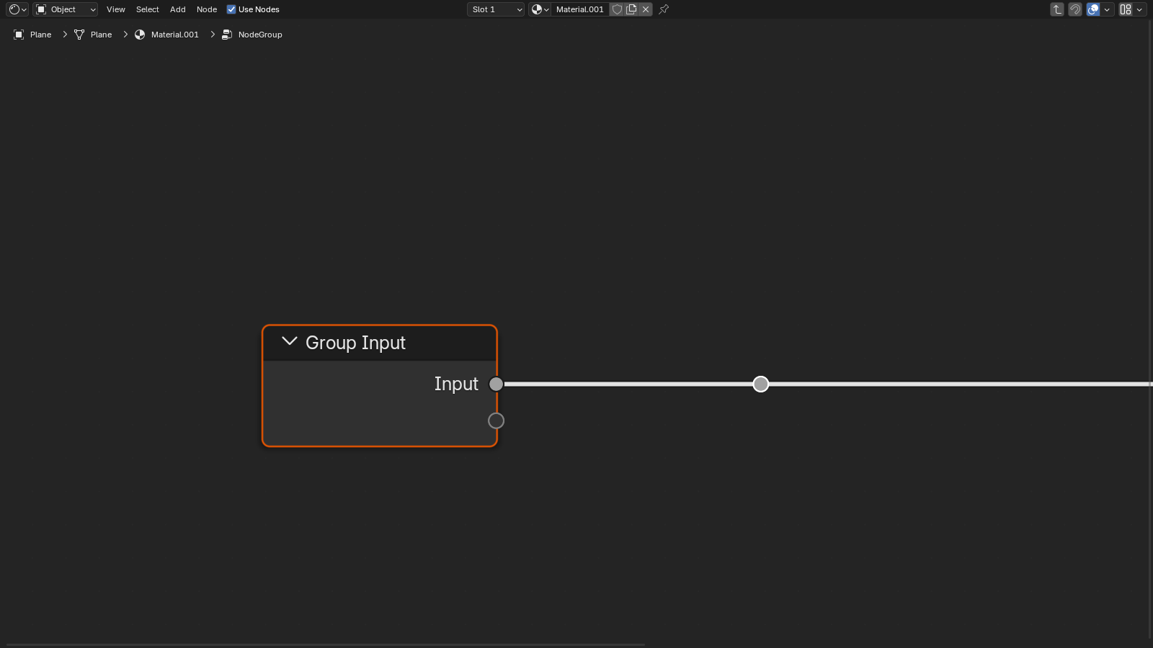
Task: Click the editor type icon
Action: pos(17,9)
